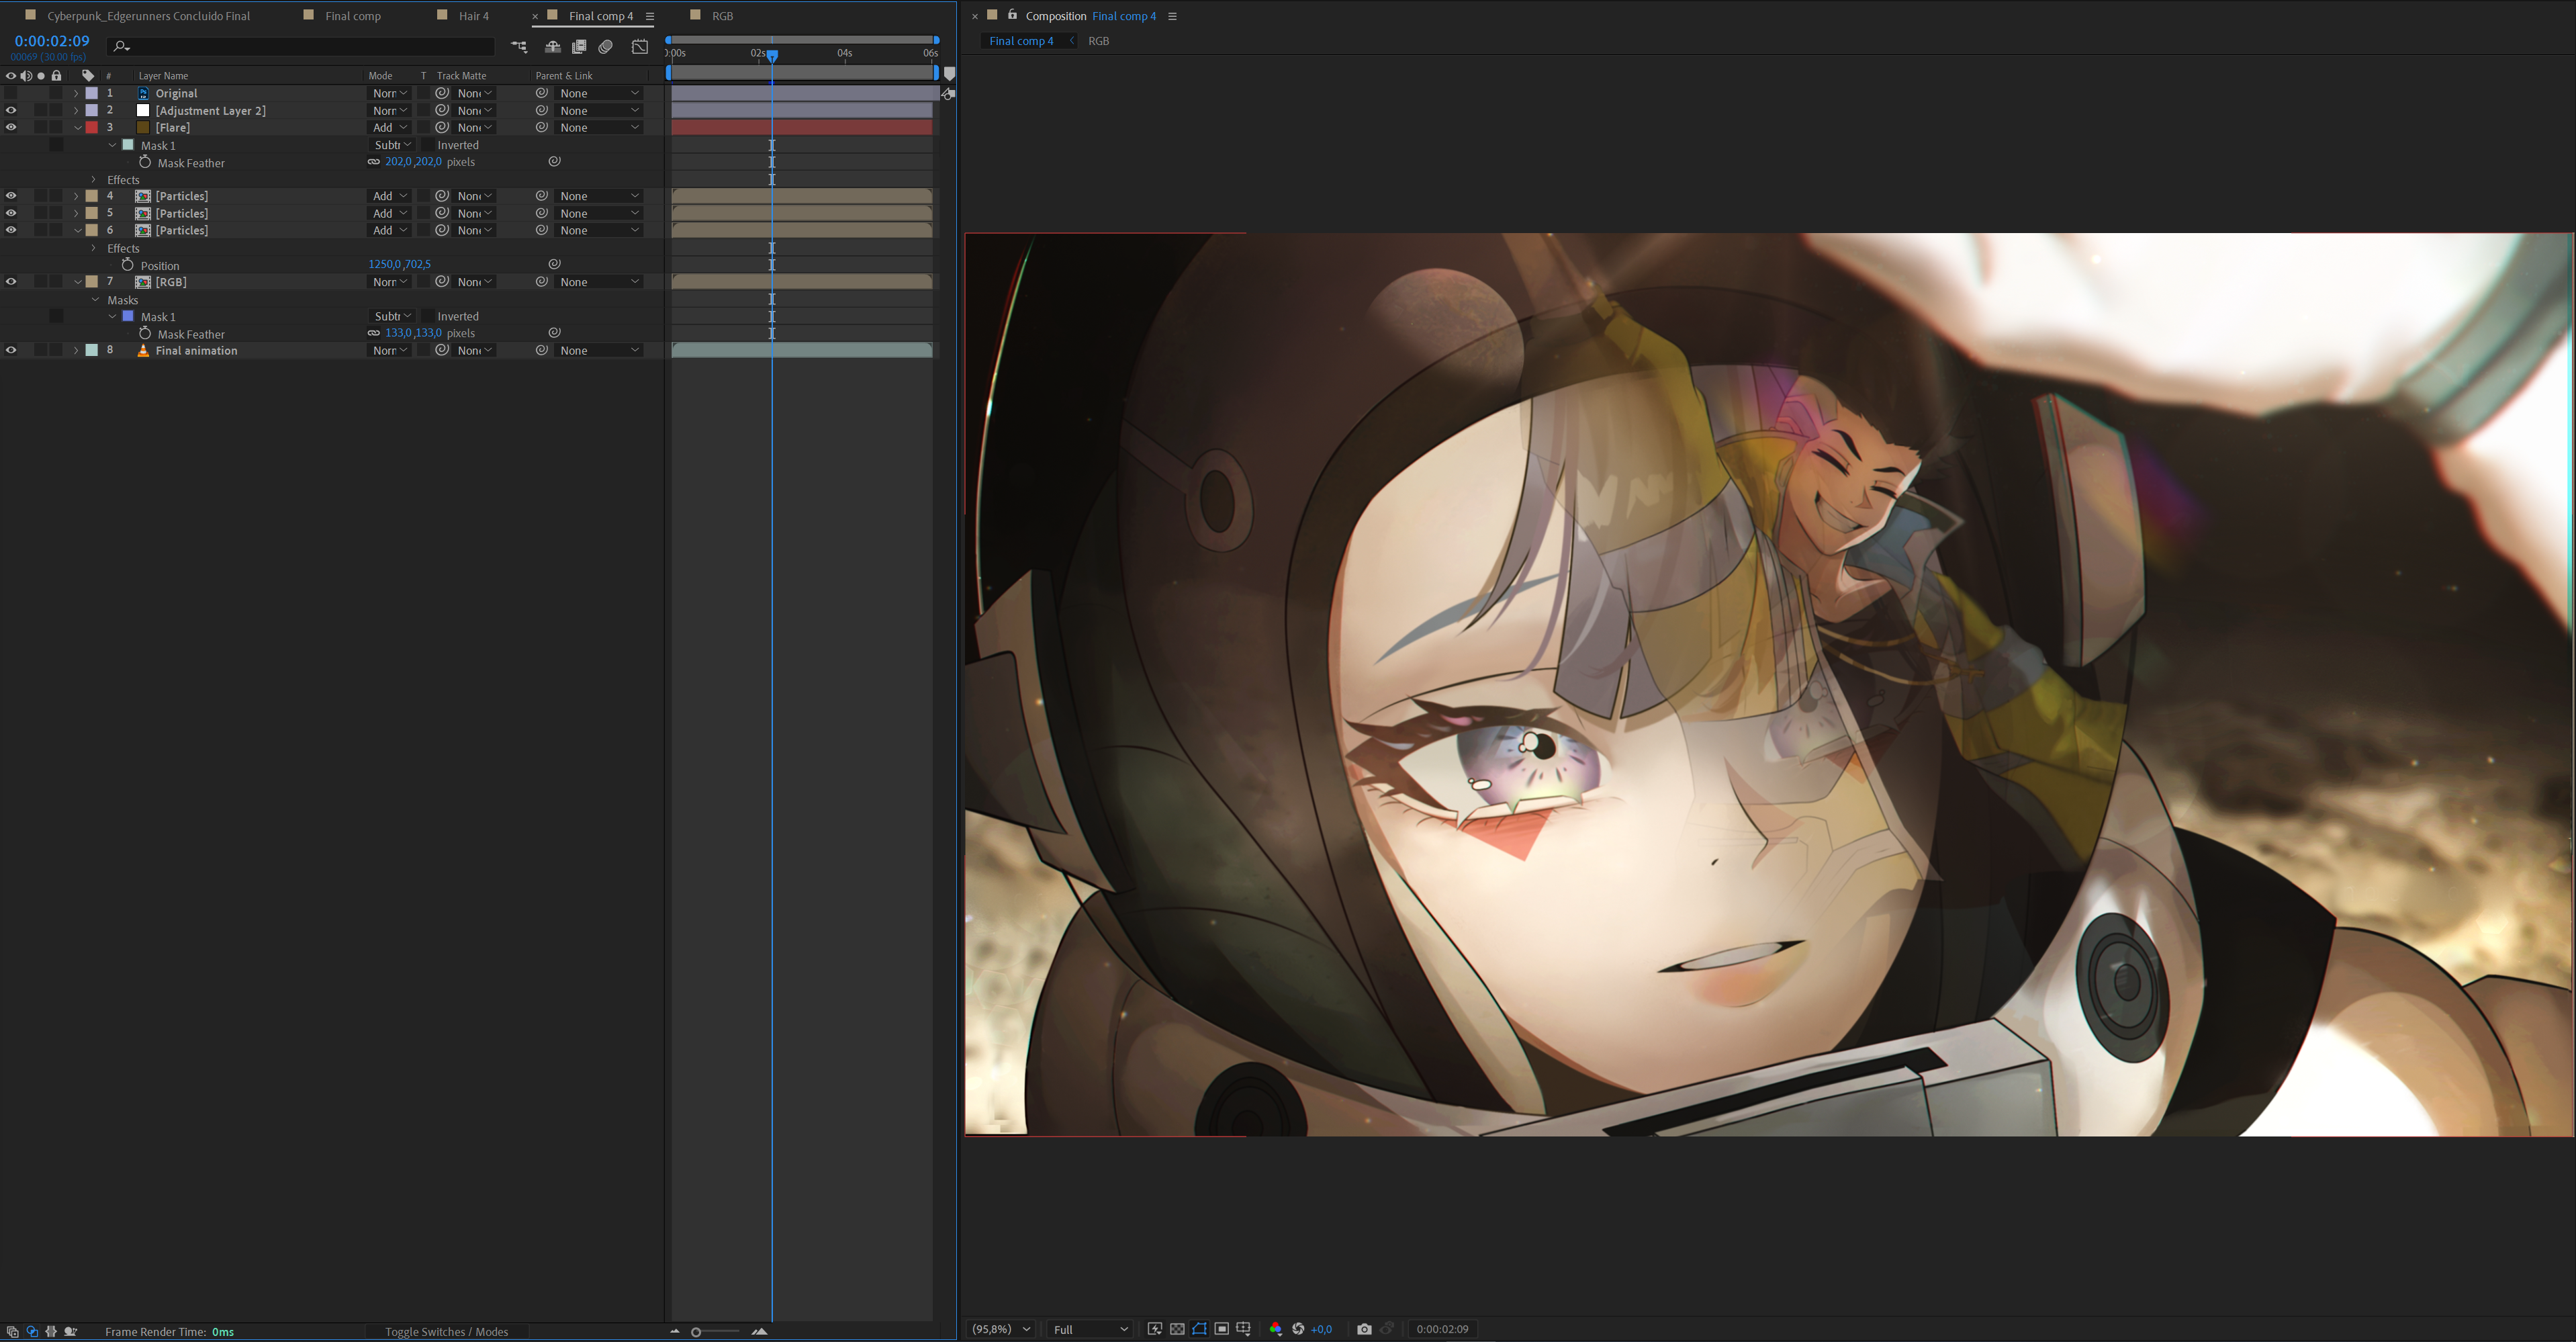Screen dimensions: 2576x1342
Task: Click zoom in mountains icon on timeline
Action: pos(760,1332)
